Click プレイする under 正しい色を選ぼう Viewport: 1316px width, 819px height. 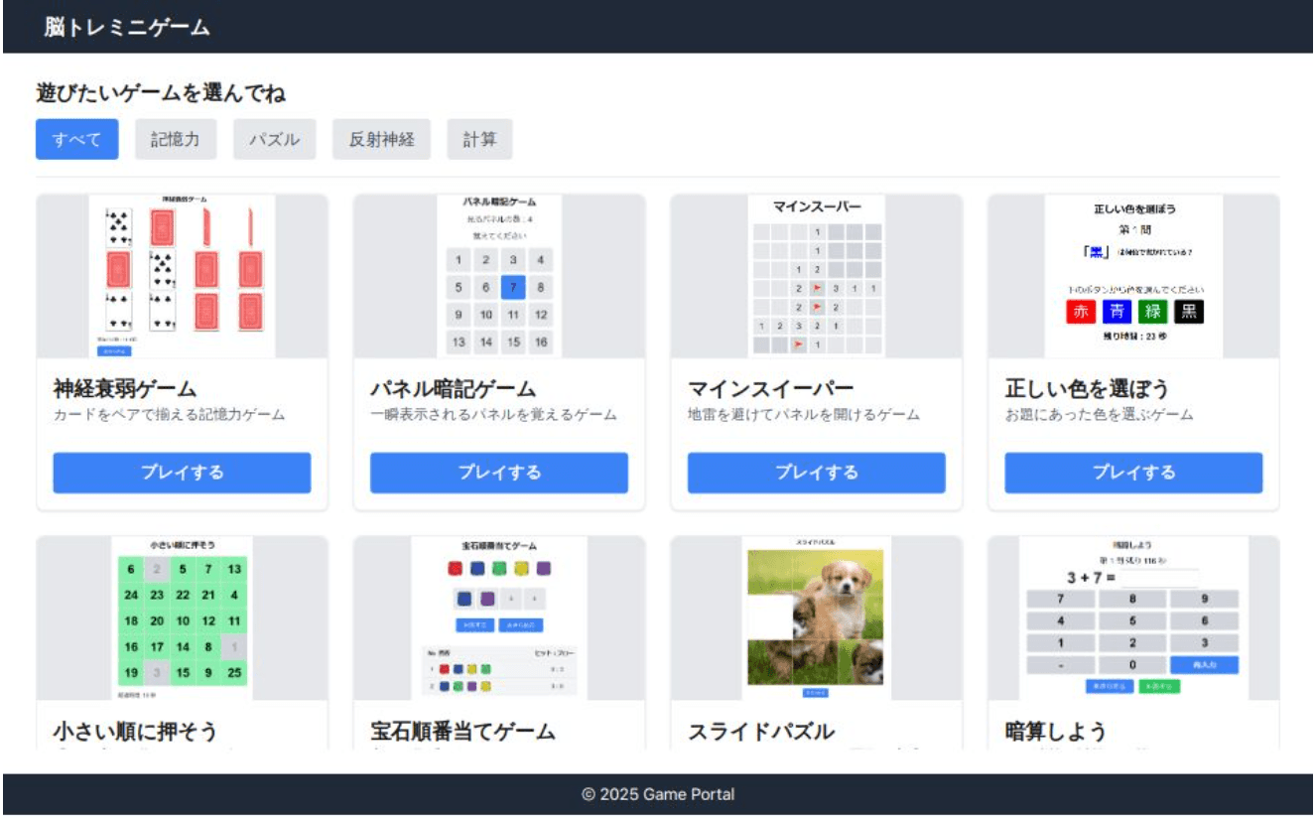pyautogui.click(x=1133, y=473)
